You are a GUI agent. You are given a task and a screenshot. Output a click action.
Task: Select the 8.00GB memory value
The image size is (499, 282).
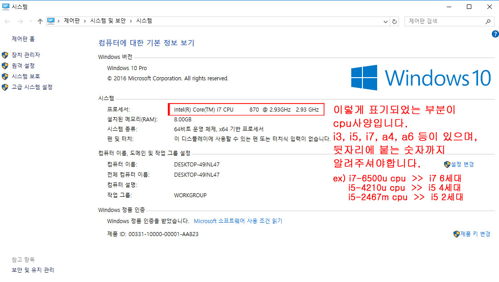click(x=183, y=119)
